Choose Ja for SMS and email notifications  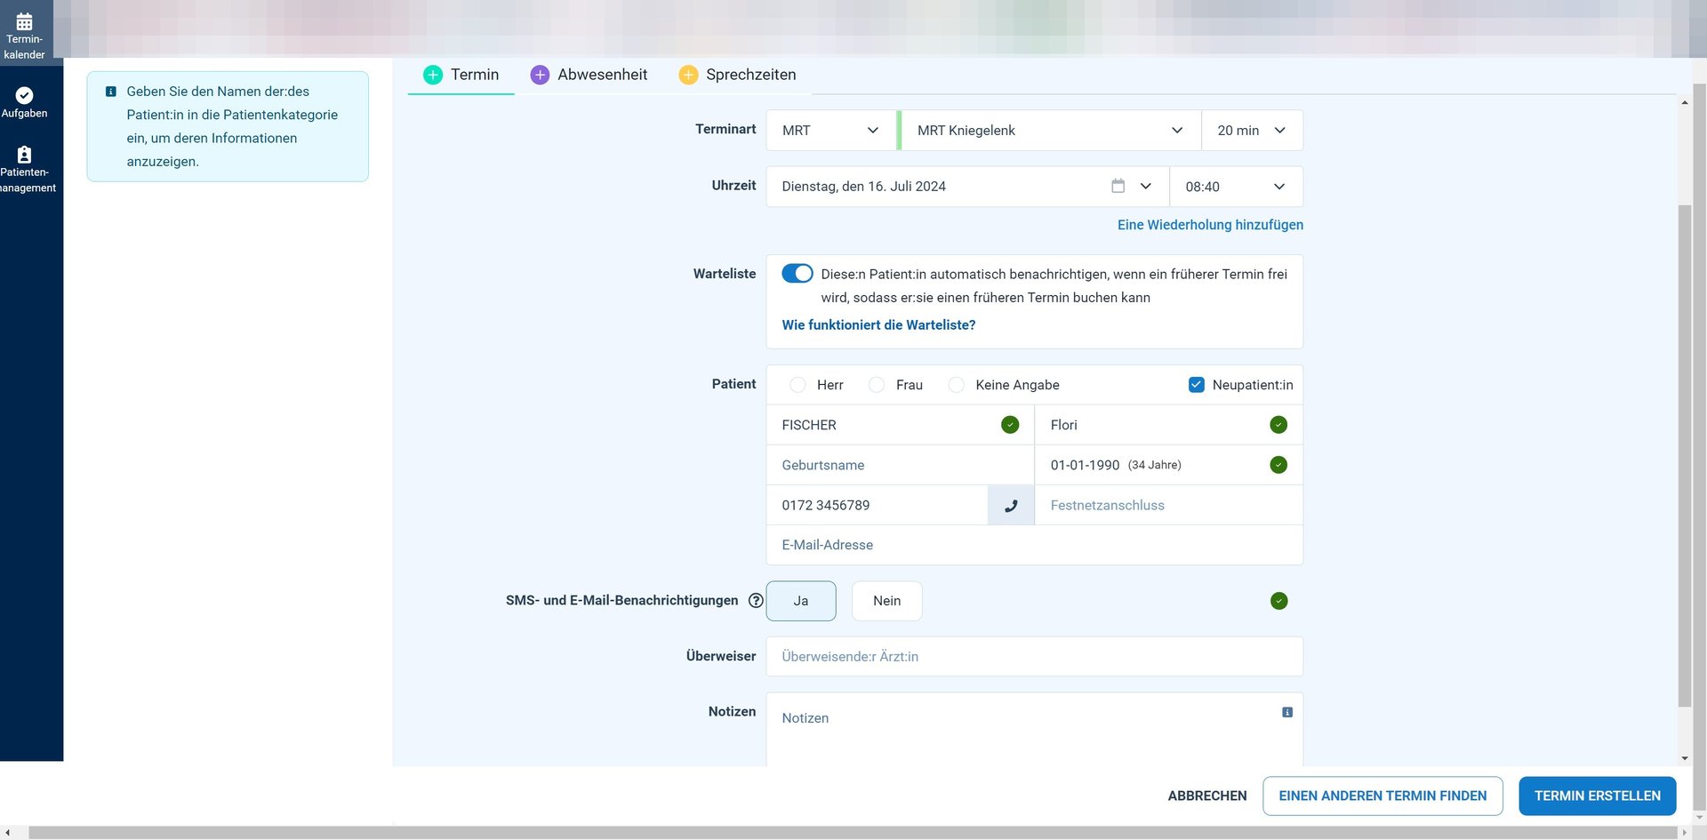pos(801,601)
